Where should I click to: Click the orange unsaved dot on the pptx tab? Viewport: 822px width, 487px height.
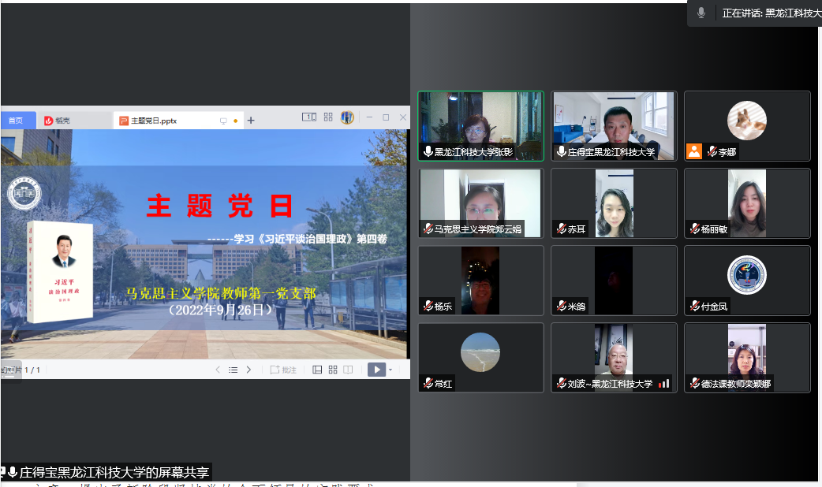click(x=235, y=121)
